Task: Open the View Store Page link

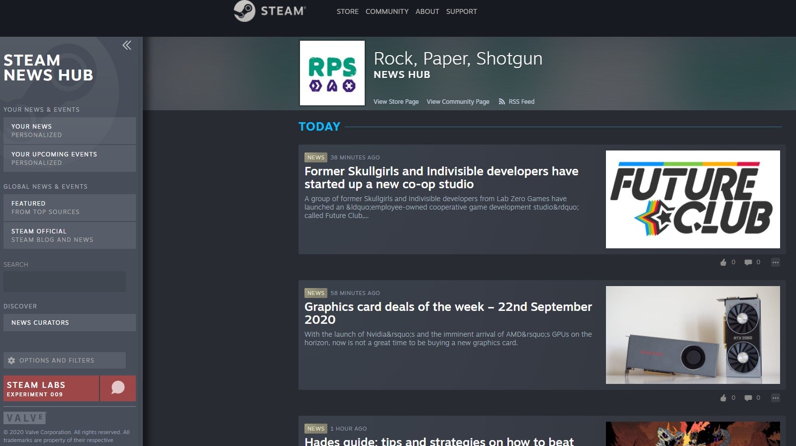Action: pos(396,102)
